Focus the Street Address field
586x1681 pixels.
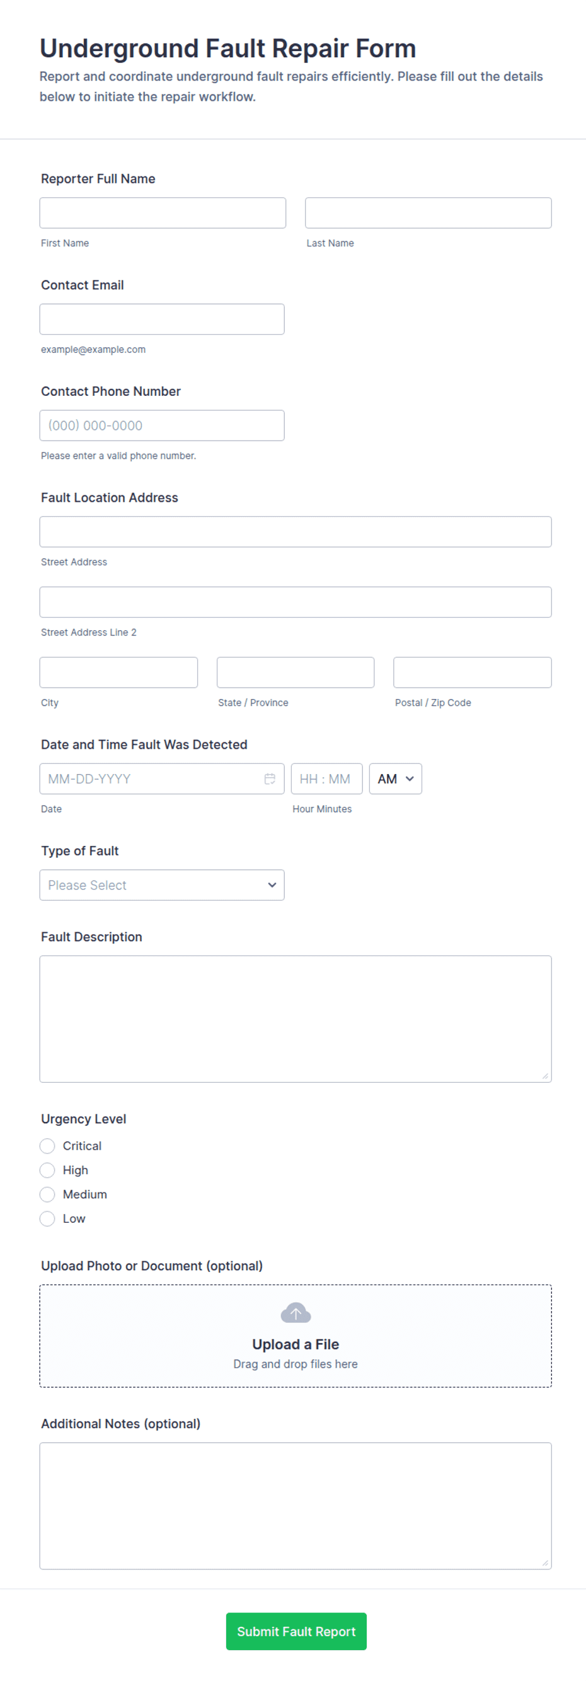(296, 532)
